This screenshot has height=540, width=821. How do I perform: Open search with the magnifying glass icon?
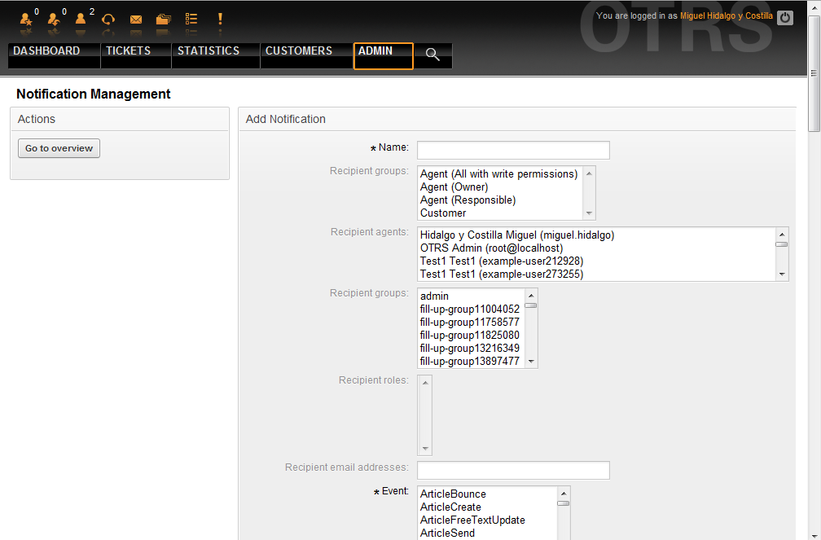tap(432, 55)
